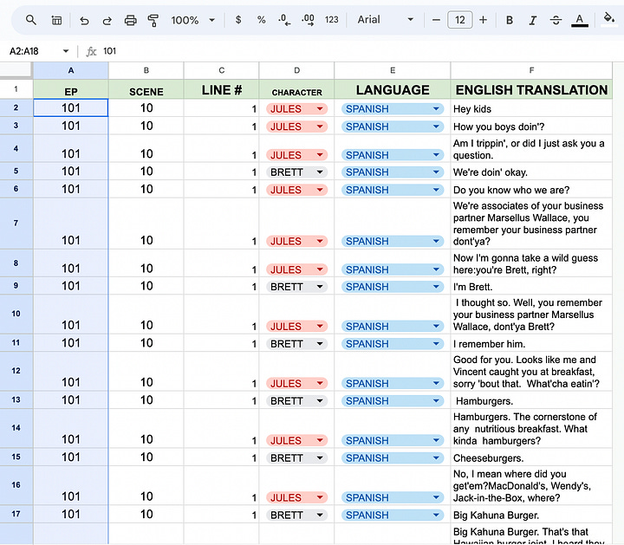Image resolution: width=624 pixels, height=545 pixels.
Task: Open the 123 number format menu
Action: [331, 19]
